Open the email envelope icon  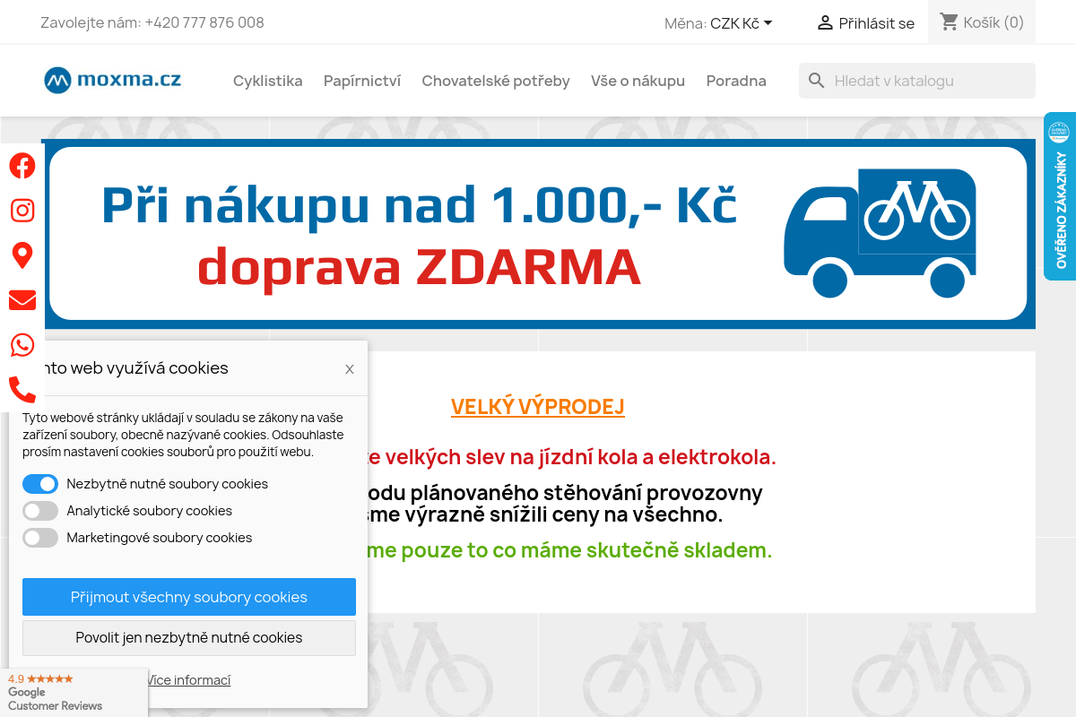[x=22, y=299]
